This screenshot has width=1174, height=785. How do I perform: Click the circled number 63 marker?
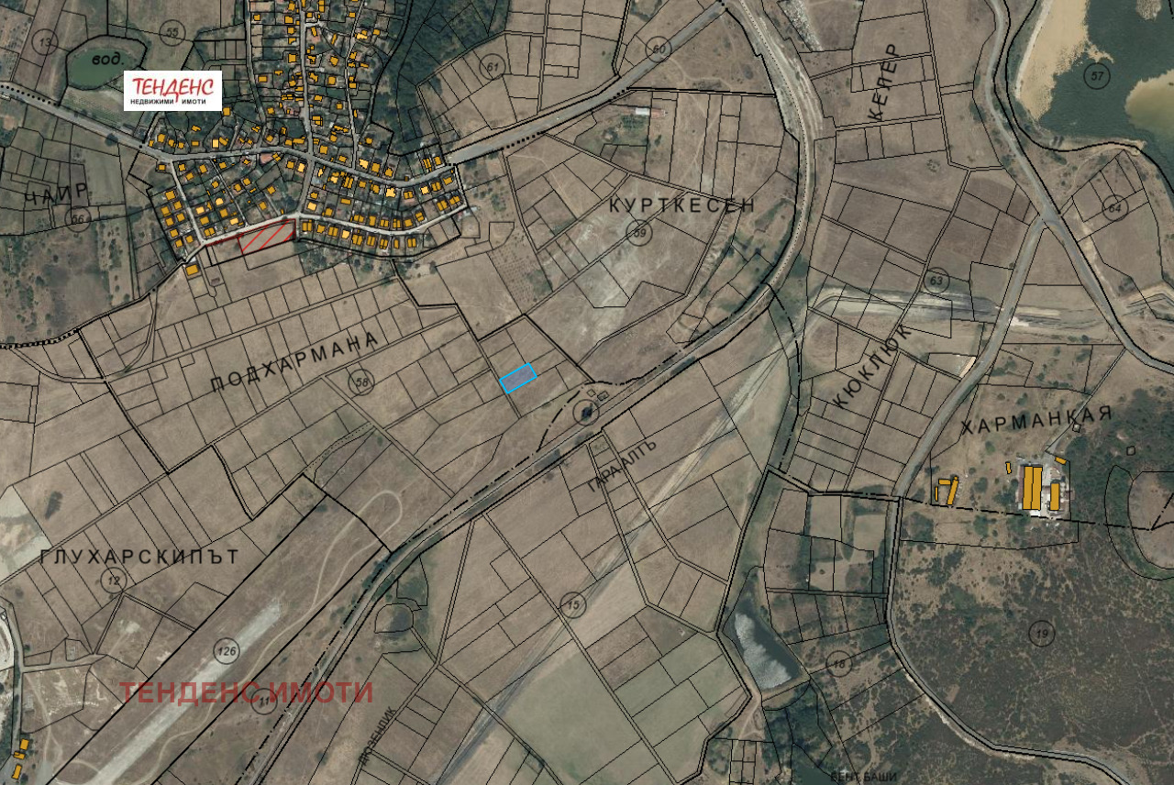click(936, 279)
